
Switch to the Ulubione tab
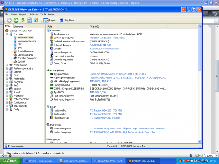point(18,26)
